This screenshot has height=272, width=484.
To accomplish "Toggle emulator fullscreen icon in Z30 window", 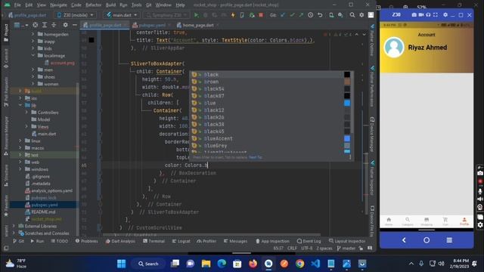I will 436,15.
